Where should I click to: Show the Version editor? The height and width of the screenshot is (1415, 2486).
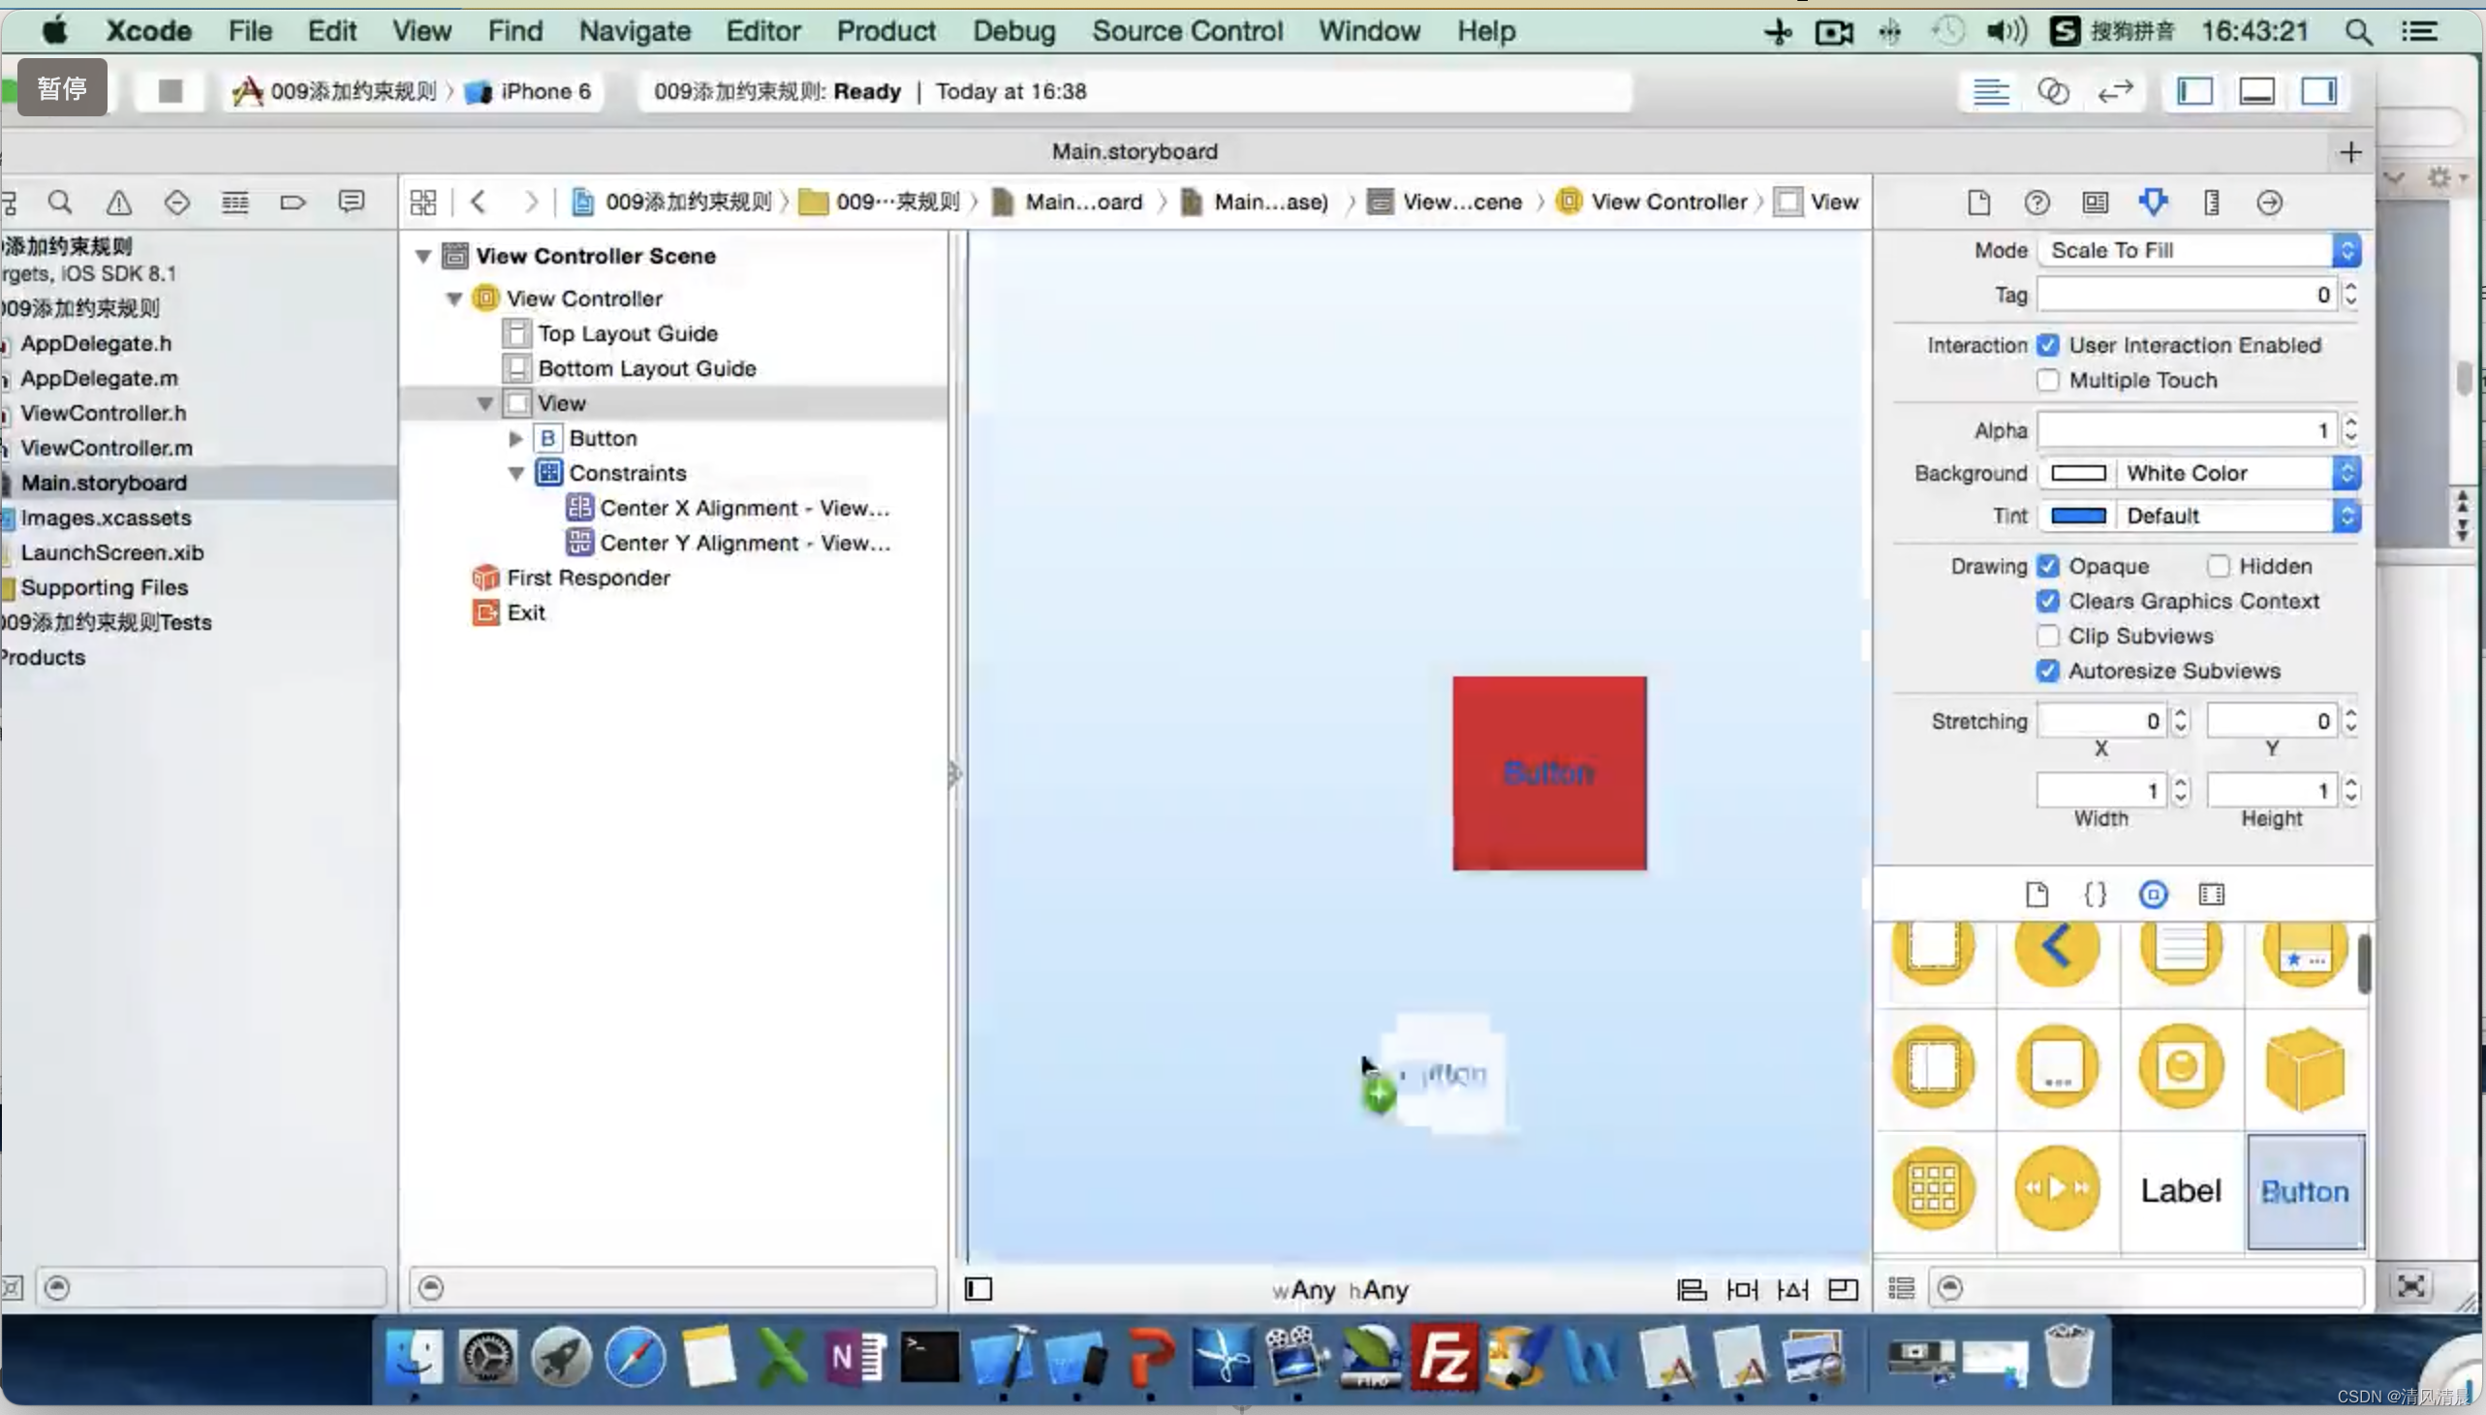(x=2115, y=91)
